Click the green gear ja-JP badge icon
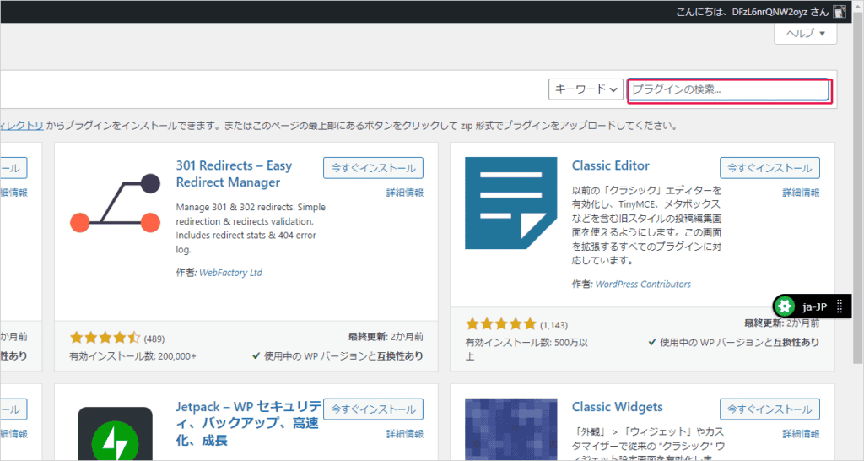This screenshot has width=864, height=461. coord(785,306)
